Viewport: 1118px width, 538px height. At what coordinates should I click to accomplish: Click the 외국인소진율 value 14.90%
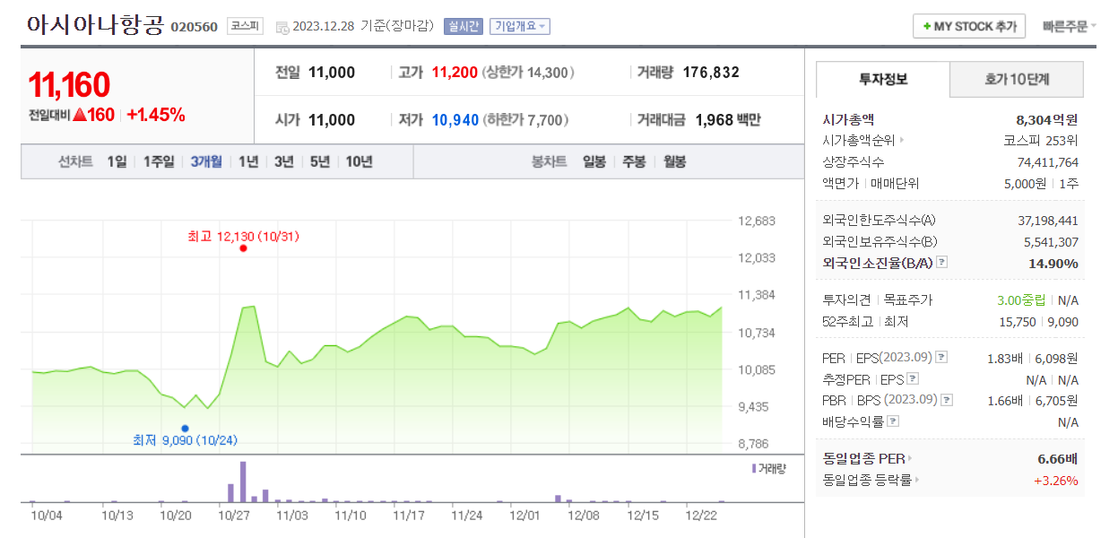(x=1053, y=263)
